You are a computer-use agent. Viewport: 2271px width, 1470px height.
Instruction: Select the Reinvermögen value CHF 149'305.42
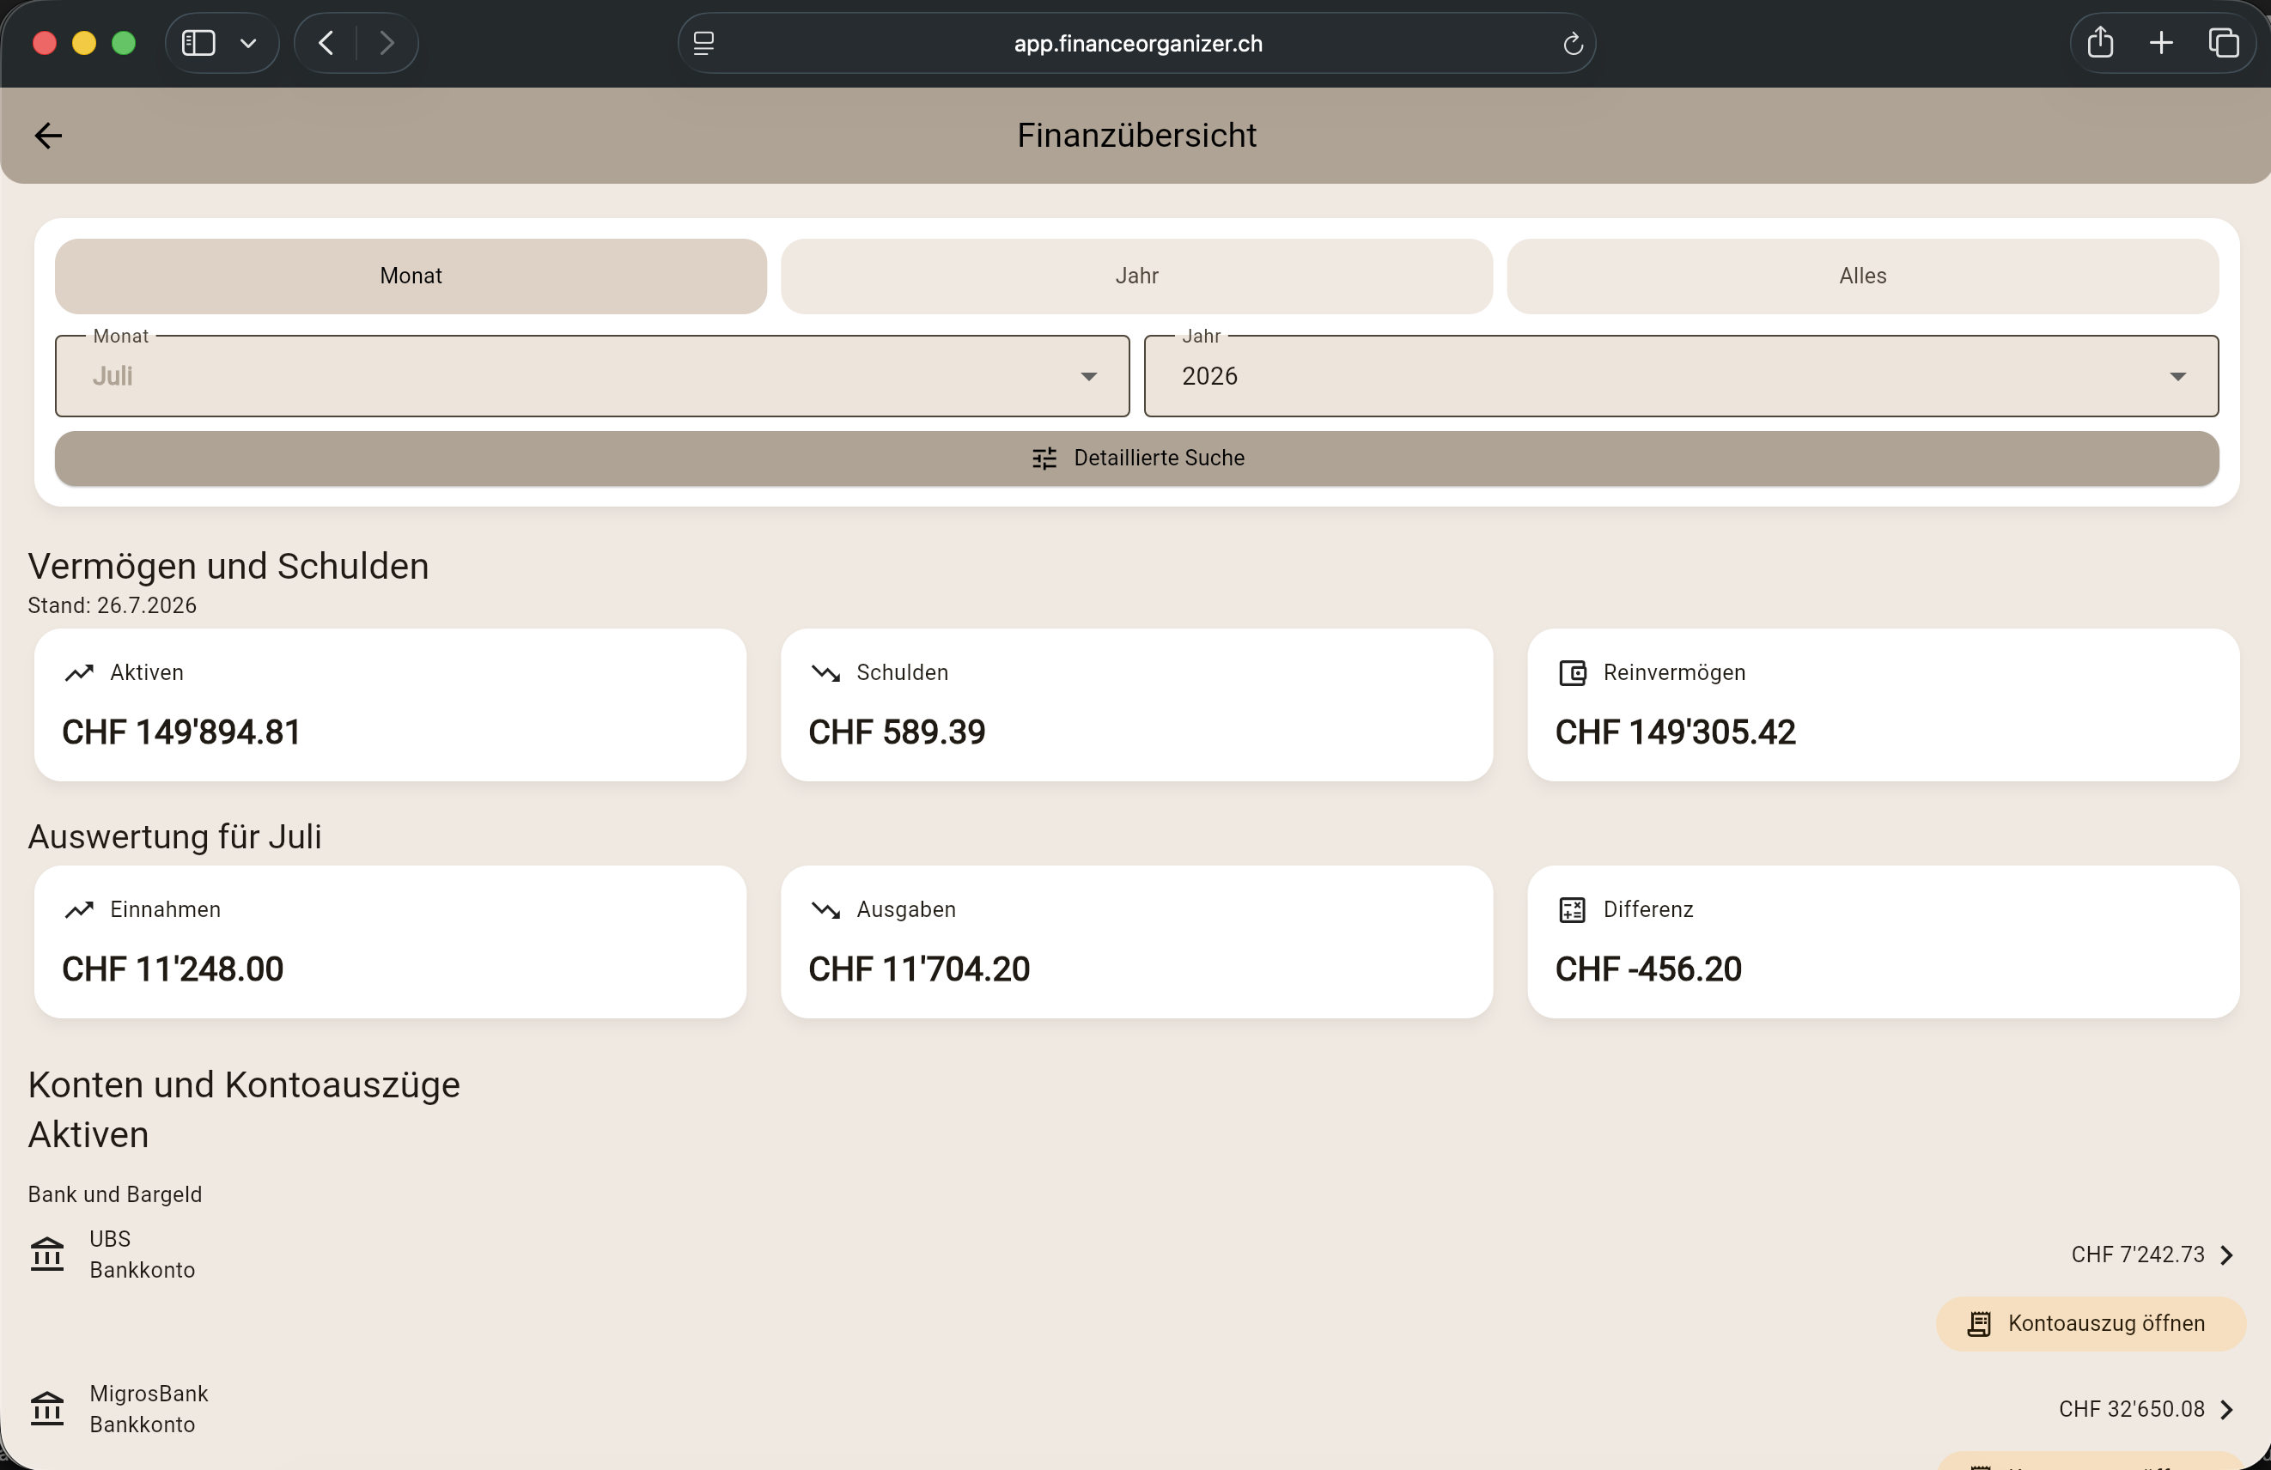point(1676,732)
